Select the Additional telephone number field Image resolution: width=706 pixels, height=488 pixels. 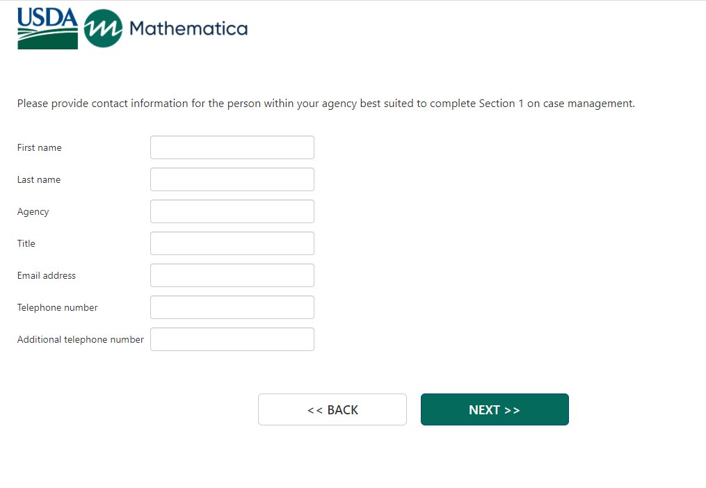232,339
